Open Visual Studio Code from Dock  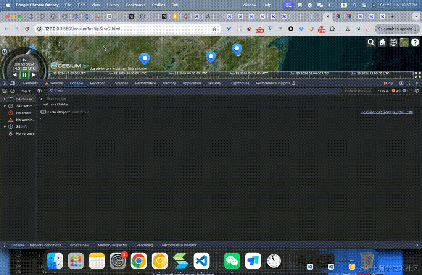[201, 261]
